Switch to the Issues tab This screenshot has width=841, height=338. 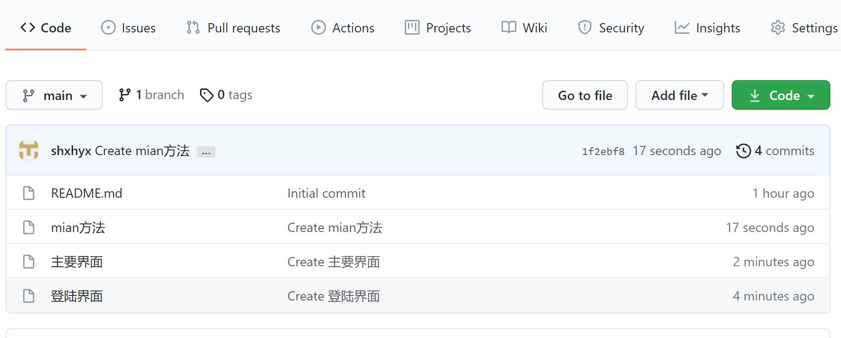pyautogui.click(x=128, y=28)
